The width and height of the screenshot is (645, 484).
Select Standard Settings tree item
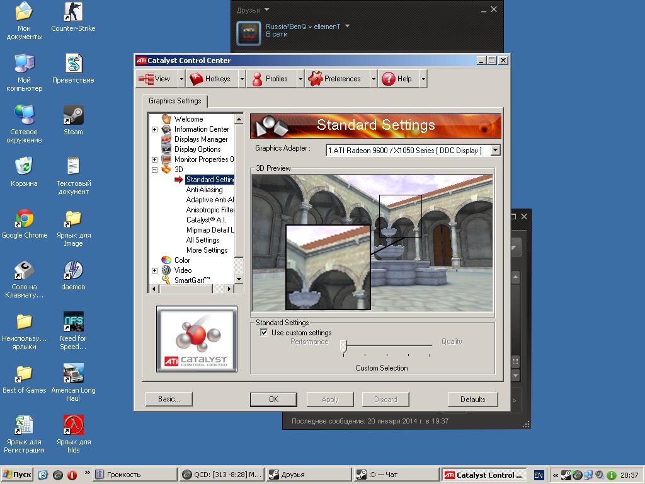pos(210,180)
